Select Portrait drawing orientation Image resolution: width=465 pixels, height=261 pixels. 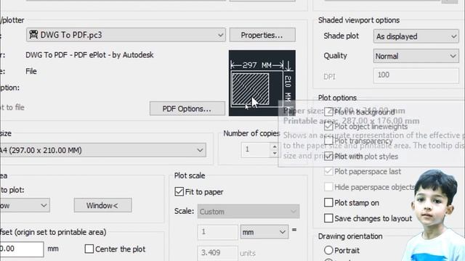328,250
